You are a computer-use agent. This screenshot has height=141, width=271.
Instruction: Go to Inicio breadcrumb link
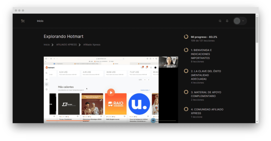[47, 45]
